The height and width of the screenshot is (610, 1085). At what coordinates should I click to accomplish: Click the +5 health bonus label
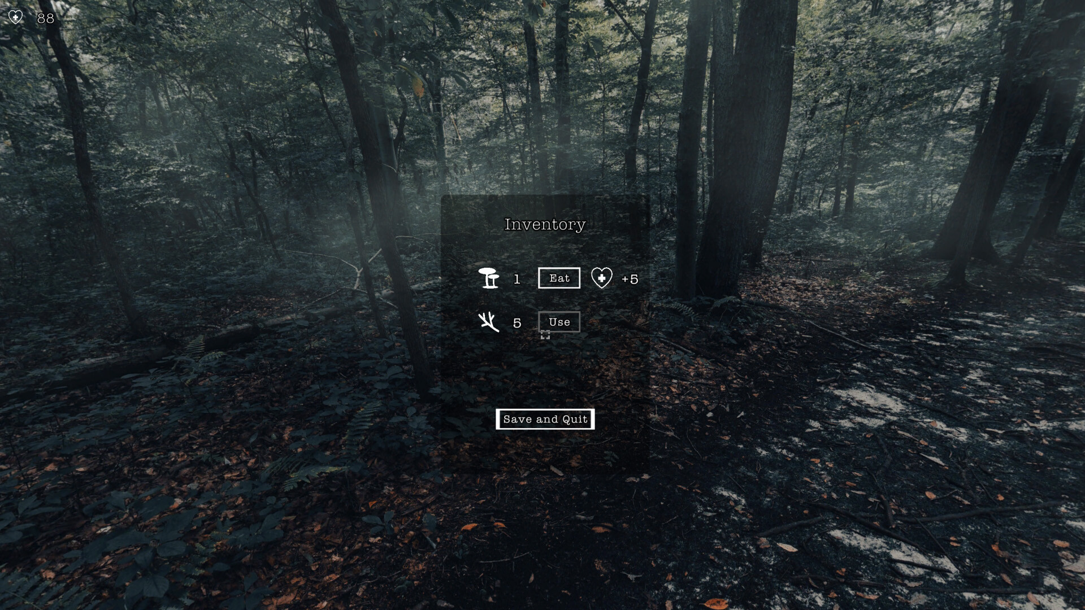click(629, 278)
